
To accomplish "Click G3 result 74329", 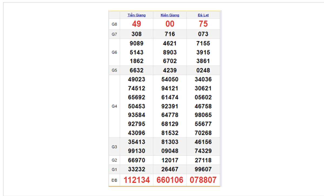I will click(203, 151).
